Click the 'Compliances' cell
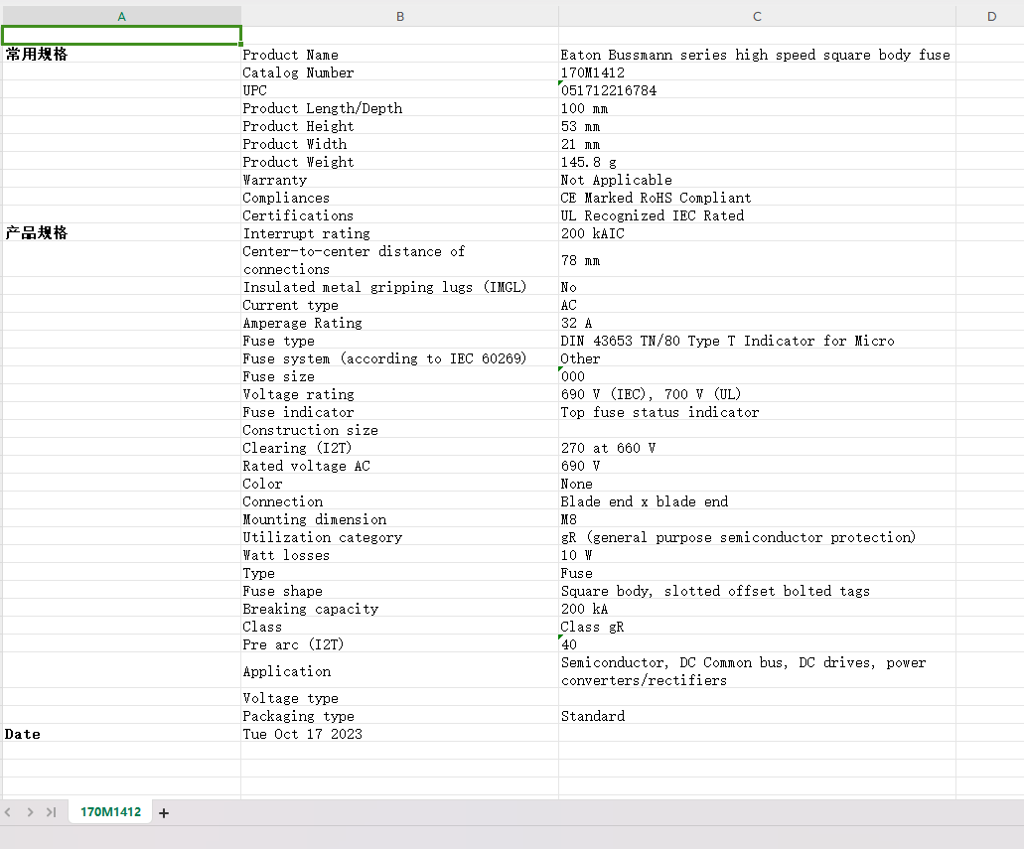1024x849 pixels. [x=399, y=198]
